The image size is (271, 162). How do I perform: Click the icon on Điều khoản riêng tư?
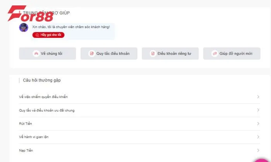(x=153, y=54)
